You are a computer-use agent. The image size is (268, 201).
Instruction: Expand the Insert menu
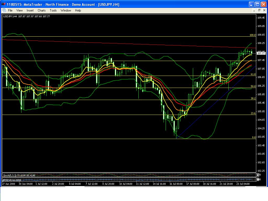(30, 10)
